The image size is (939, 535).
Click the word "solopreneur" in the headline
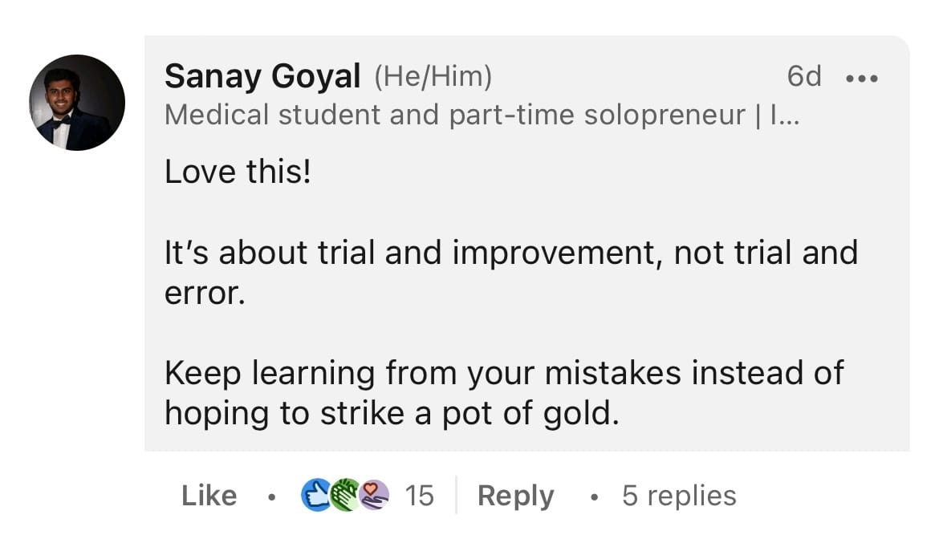(665, 116)
